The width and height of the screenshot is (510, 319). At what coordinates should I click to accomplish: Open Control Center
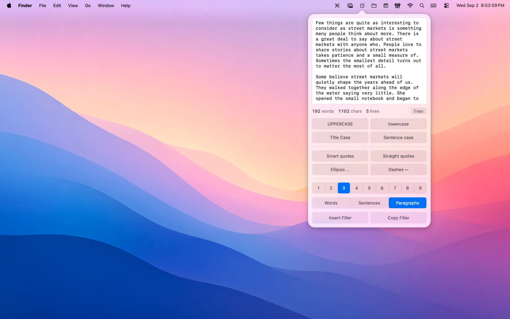point(446,5)
